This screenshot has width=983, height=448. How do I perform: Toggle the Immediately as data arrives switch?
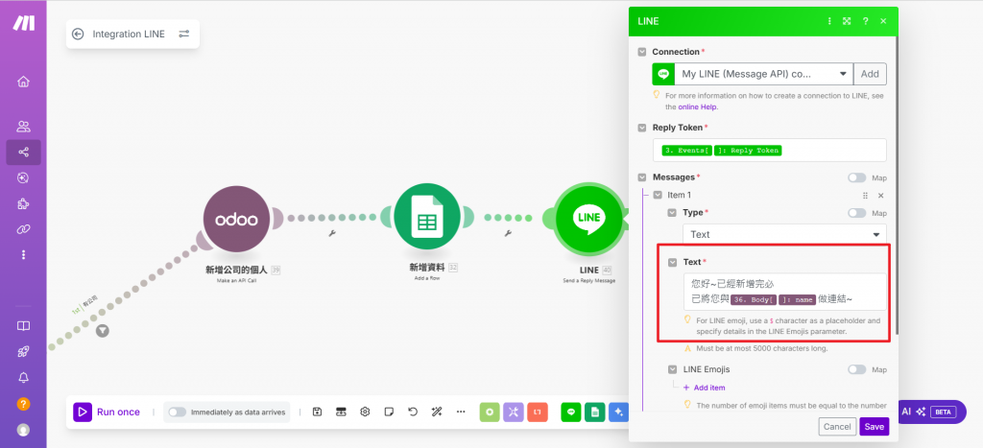click(178, 412)
